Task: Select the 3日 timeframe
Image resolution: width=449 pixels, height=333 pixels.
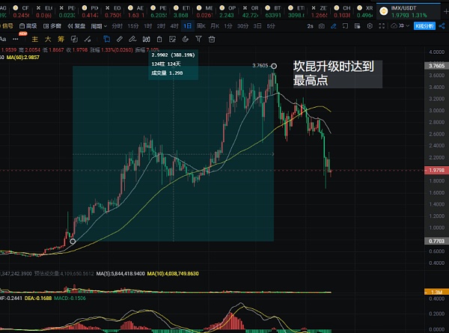Action: click(257, 26)
